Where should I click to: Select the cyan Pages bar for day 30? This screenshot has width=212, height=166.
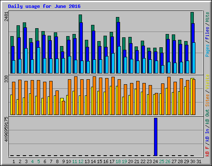tap(194, 58)
